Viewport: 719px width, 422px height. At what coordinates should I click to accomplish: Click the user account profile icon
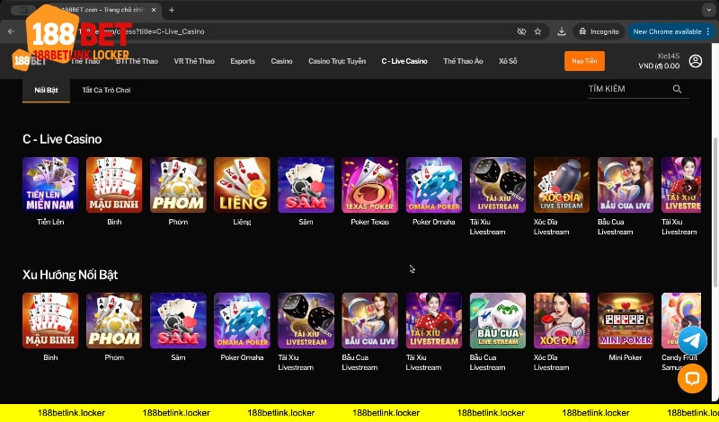point(696,61)
